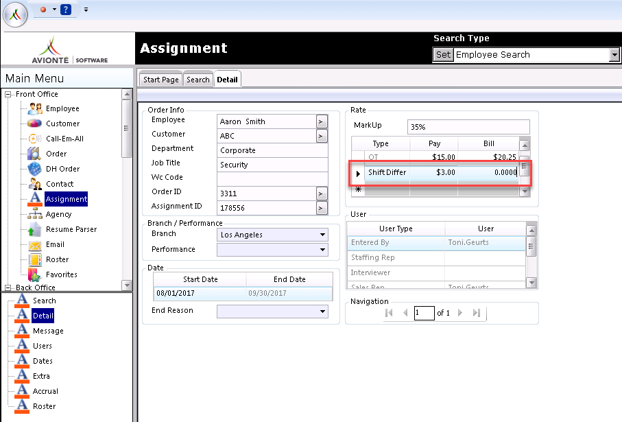Click the Set search type button
622x422 pixels.
[x=443, y=55]
